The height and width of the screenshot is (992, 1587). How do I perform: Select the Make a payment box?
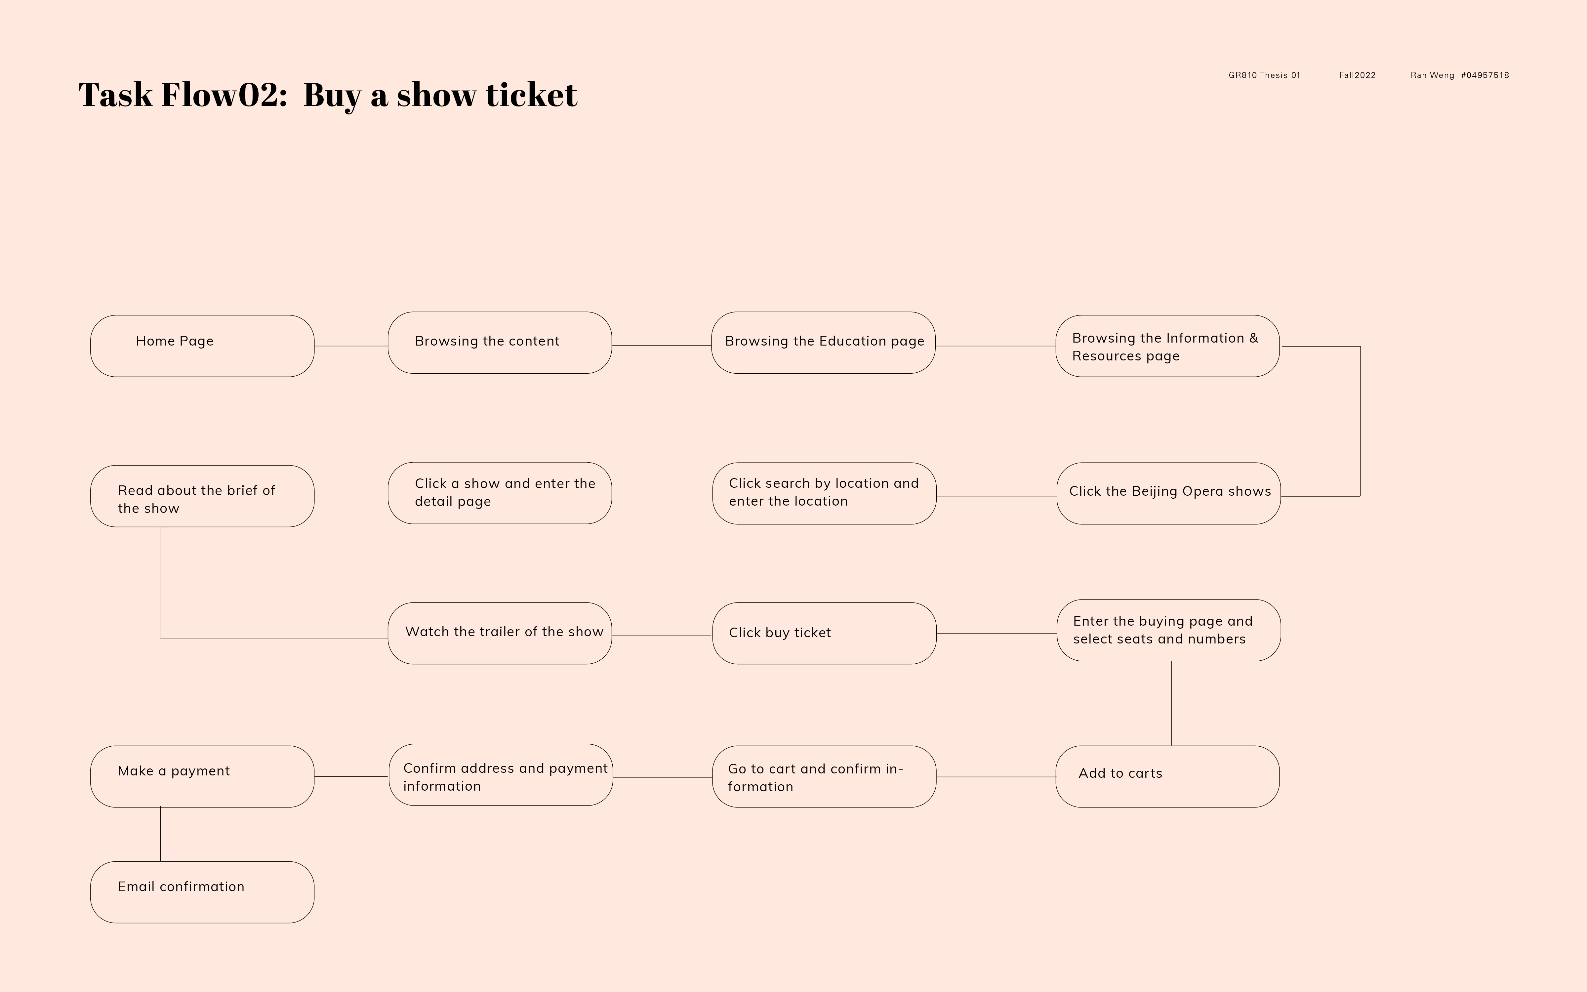coord(202,776)
